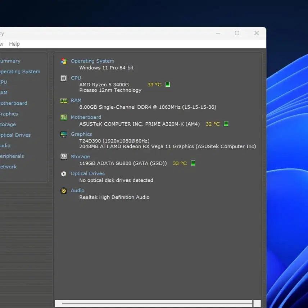The image size is (308, 308).
Task: Open the Storage heading link
Action: (x=80, y=157)
